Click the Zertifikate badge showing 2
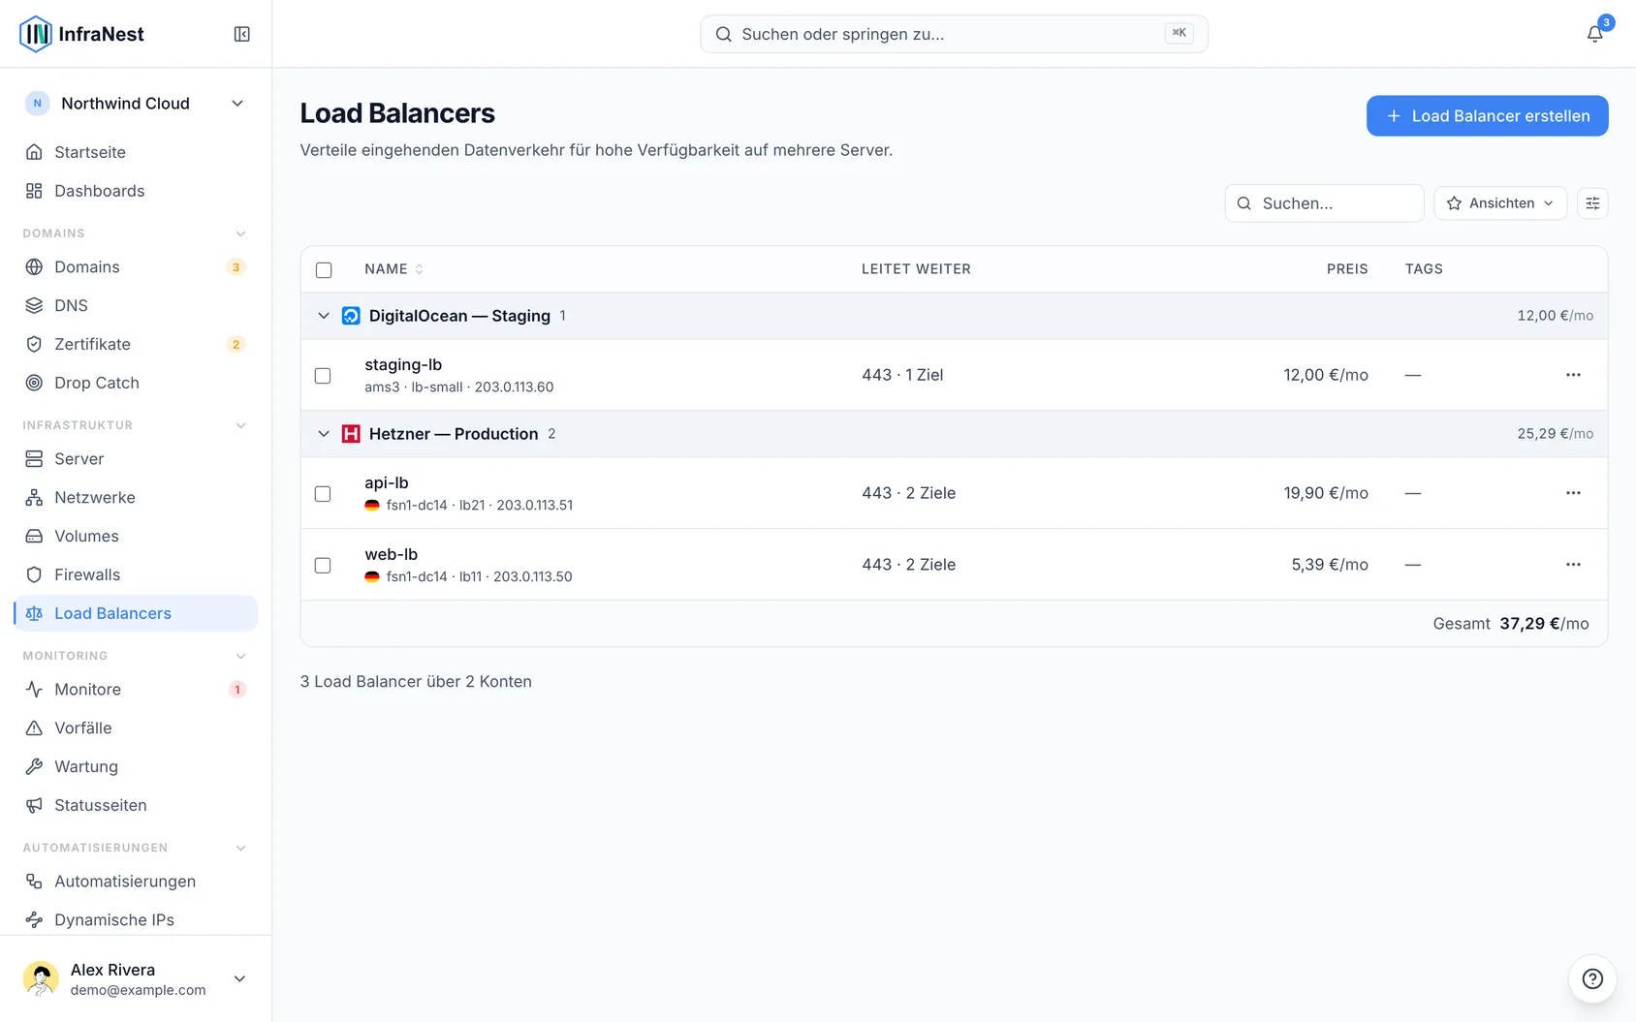Screen dimensions: 1636x1022 [x=236, y=344]
